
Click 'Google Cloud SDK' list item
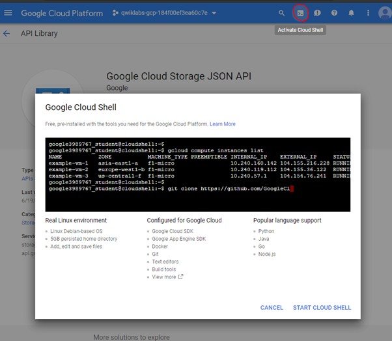pos(173,231)
